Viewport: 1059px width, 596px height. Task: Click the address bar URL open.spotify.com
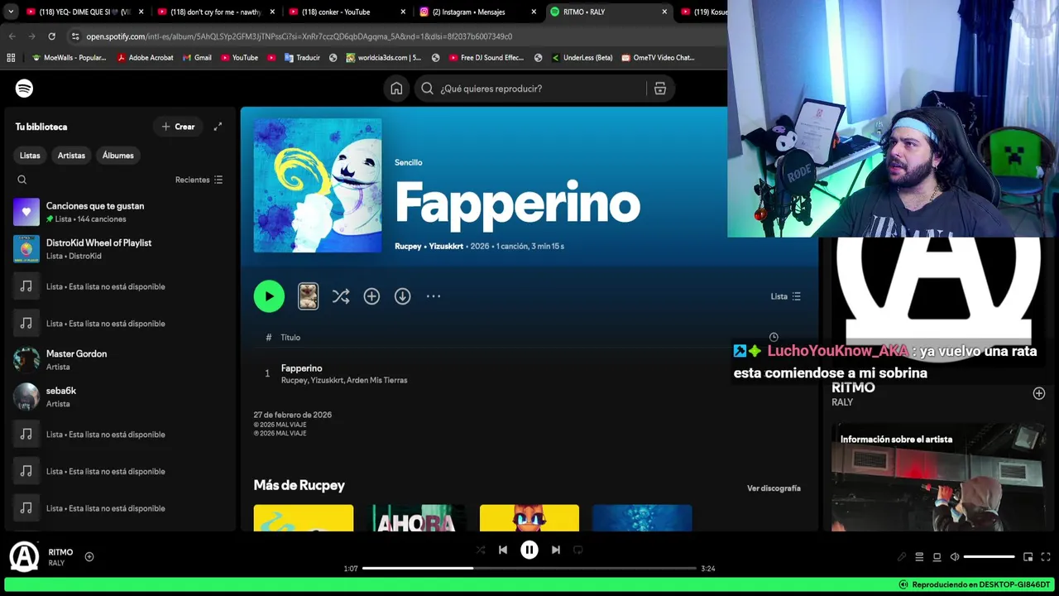(x=298, y=36)
